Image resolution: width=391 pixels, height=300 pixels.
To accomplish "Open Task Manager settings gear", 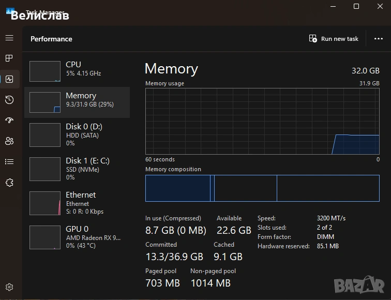I will click(x=9, y=287).
